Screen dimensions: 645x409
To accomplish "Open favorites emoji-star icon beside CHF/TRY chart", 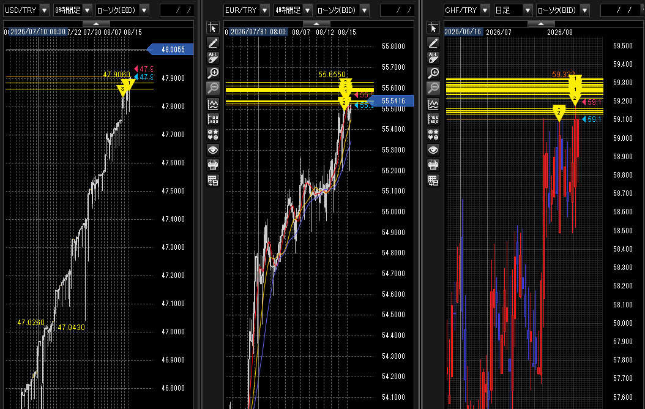I will [433, 135].
